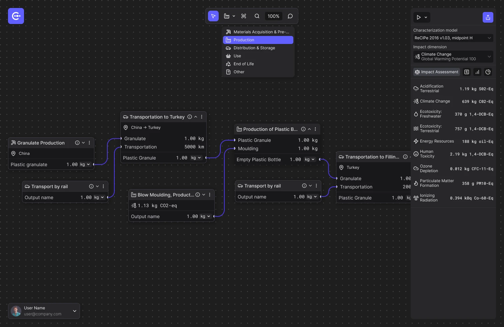Open Blow Moulding more options menu
The height and width of the screenshot is (327, 504).
pos(210,195)
